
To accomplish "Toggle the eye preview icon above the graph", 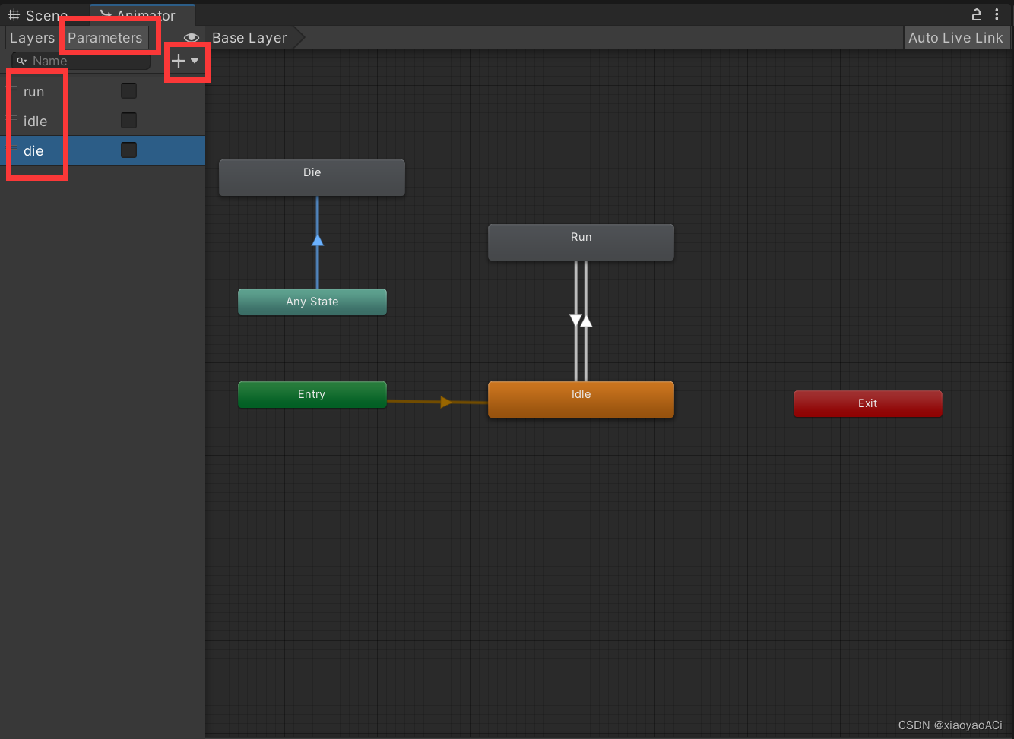I will point(192,37).
